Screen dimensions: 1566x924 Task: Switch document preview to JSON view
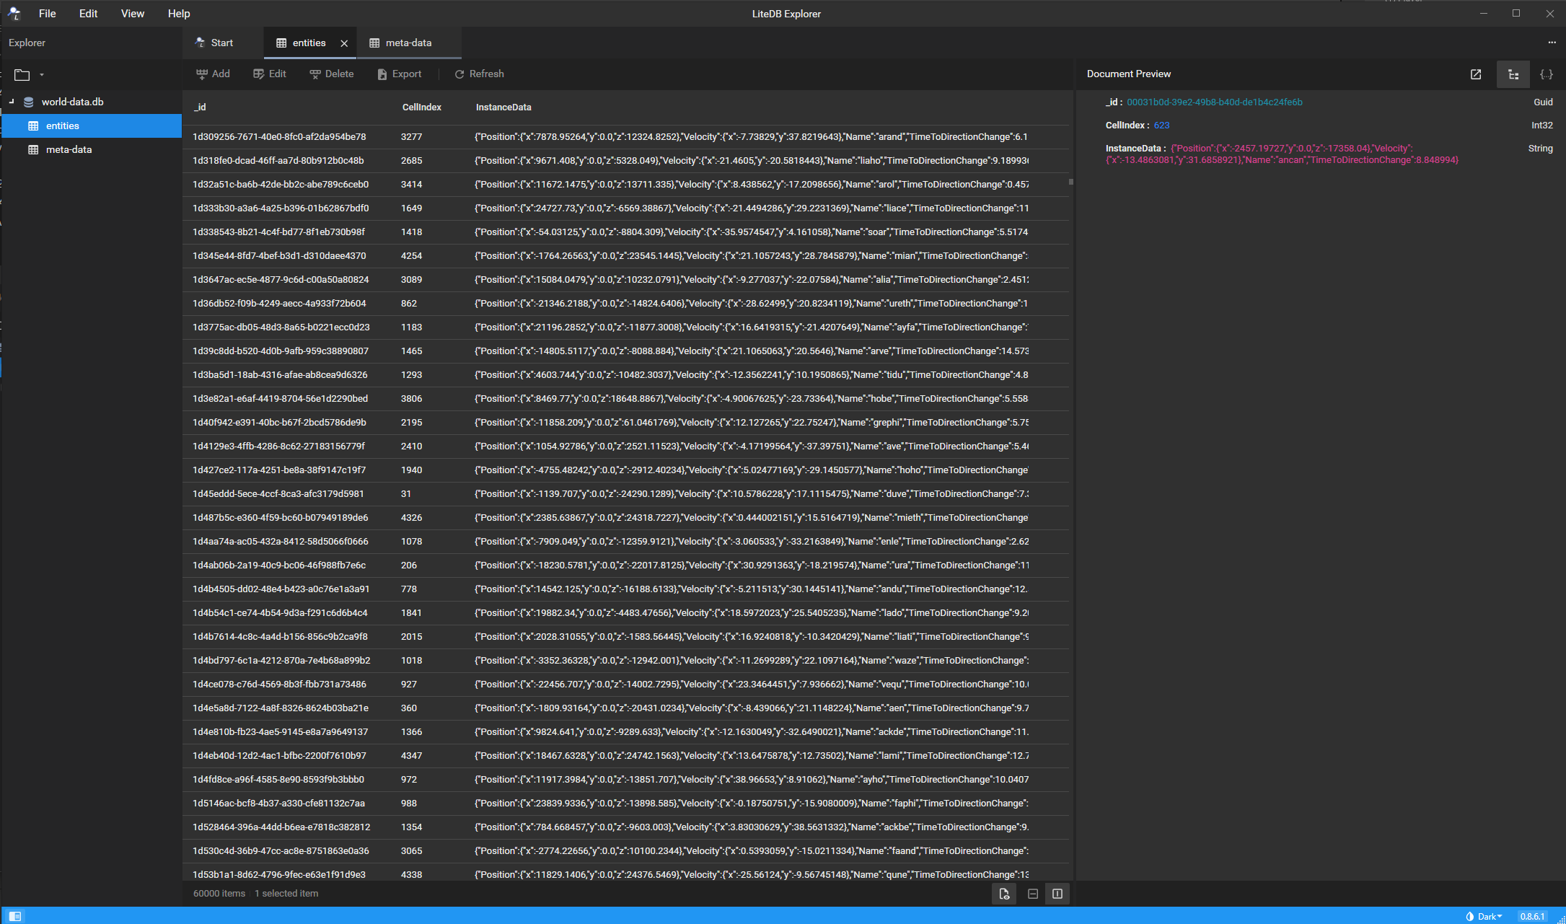coord(1546,74)
